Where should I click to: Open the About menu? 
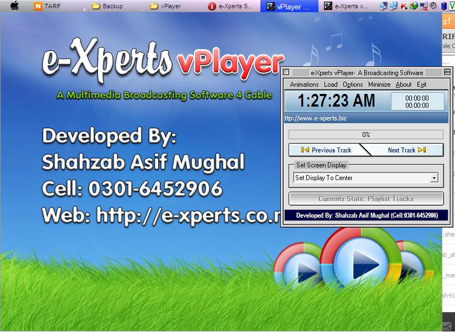pos(404,85)
